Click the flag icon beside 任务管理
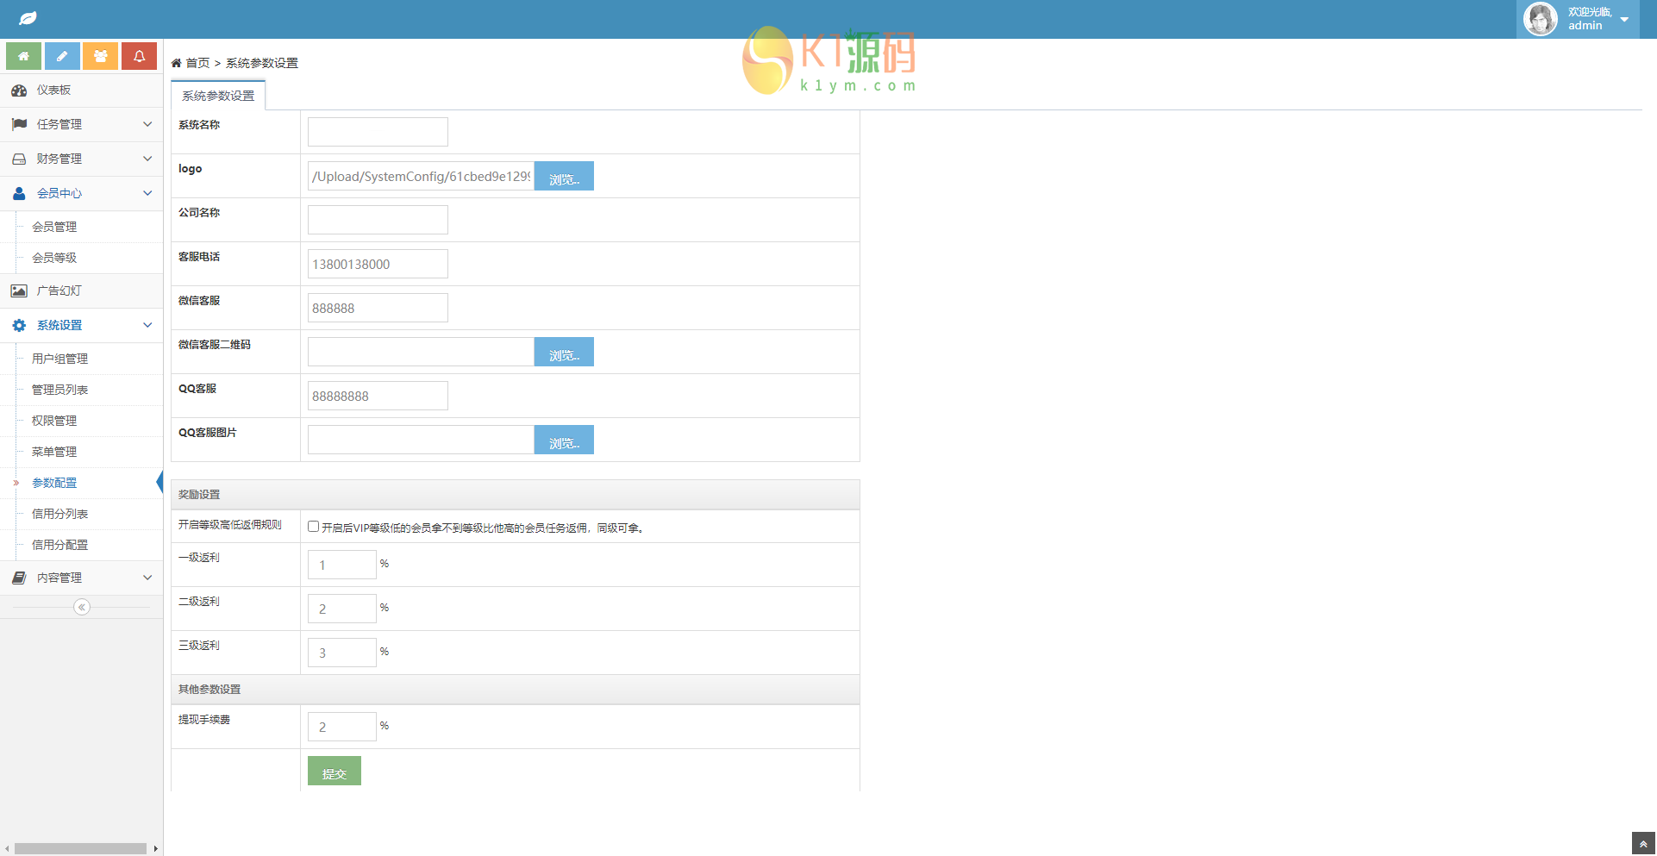The width and height of the screenshot is (1657, 856). [x=19, y=124]
